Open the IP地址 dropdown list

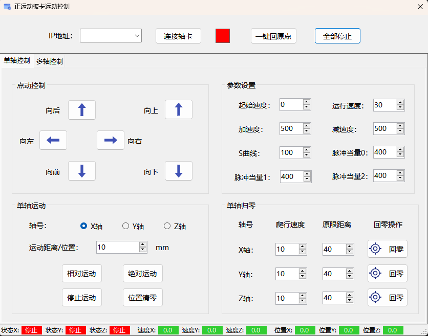point(137,36)
